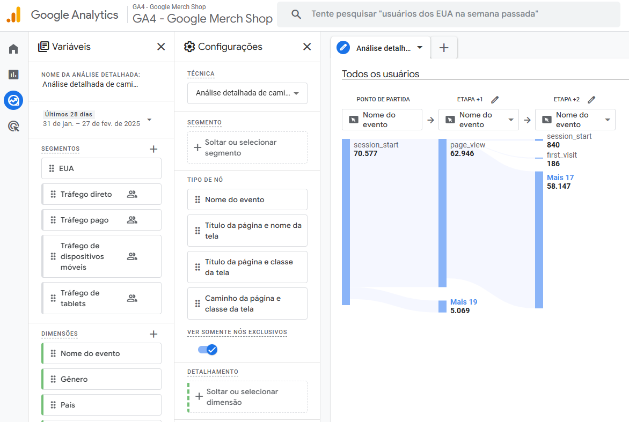Screen dimensions: 629x422
Task: Click the Mais 19 link
Action: pyautogui.click(x=464, y=302)
